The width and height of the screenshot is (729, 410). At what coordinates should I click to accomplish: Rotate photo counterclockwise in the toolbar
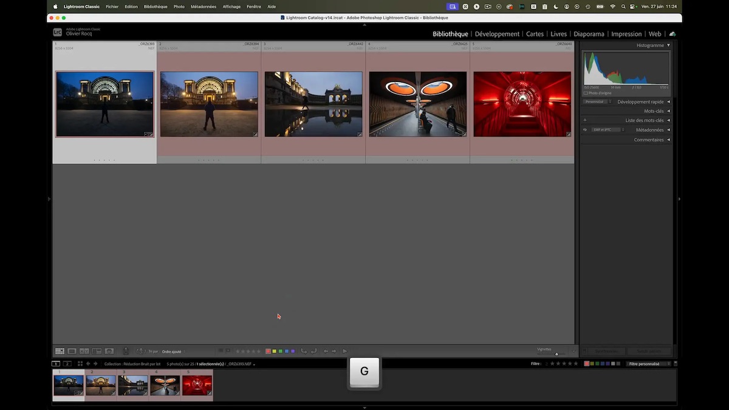click(303, 351)
